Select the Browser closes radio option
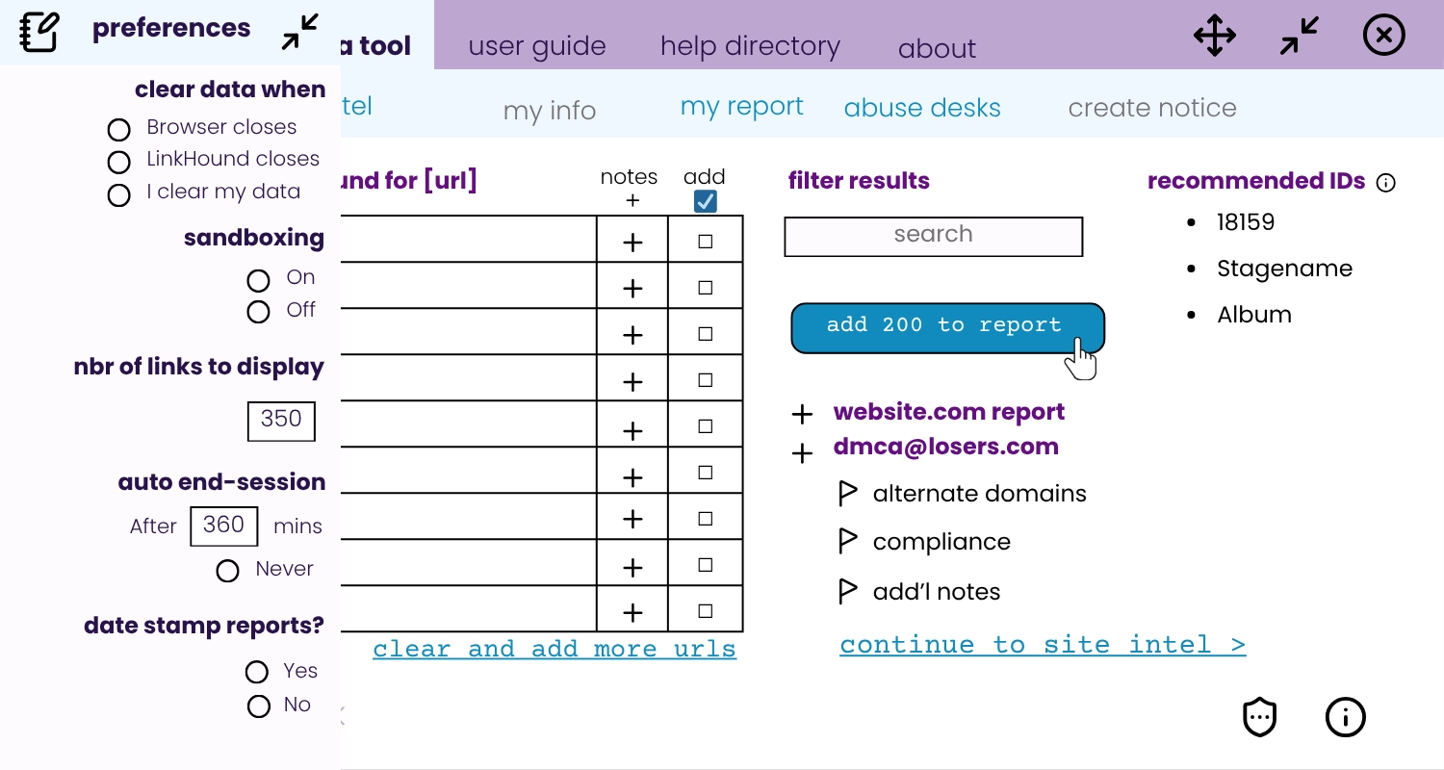 118,130
